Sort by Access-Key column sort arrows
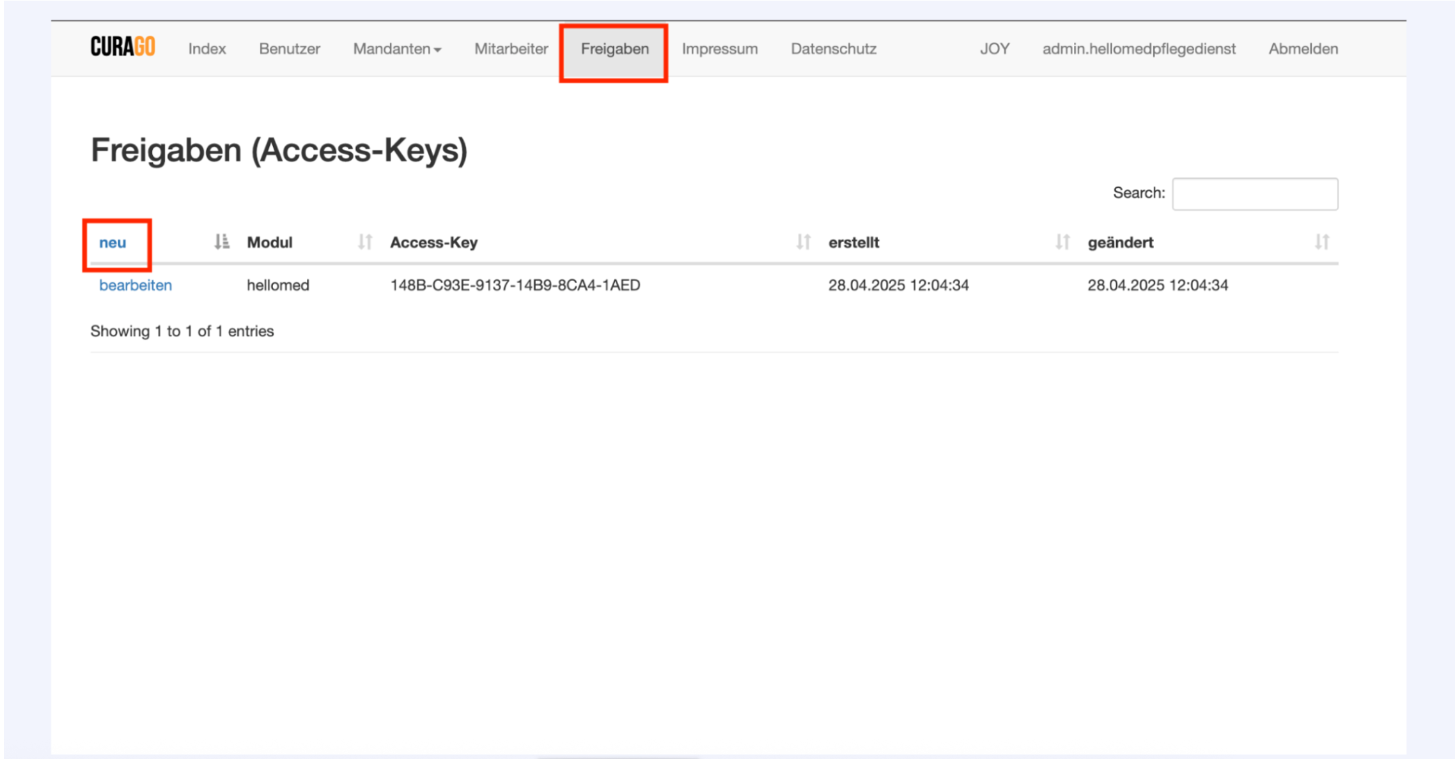 pyautogui.click(x=803, y=242)
